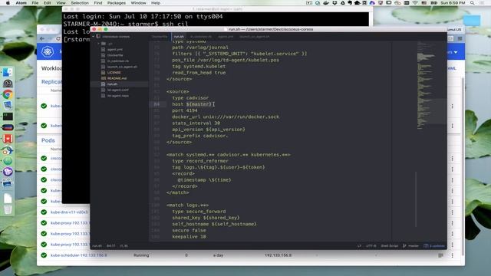Open td-agent.conf in Atom tree view
Viewport: 491px width, 276px height.
117,90
